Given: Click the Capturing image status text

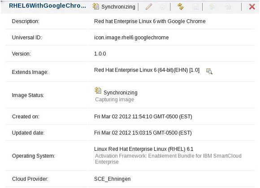Looking at the screenshot, I should coord(115,99).
